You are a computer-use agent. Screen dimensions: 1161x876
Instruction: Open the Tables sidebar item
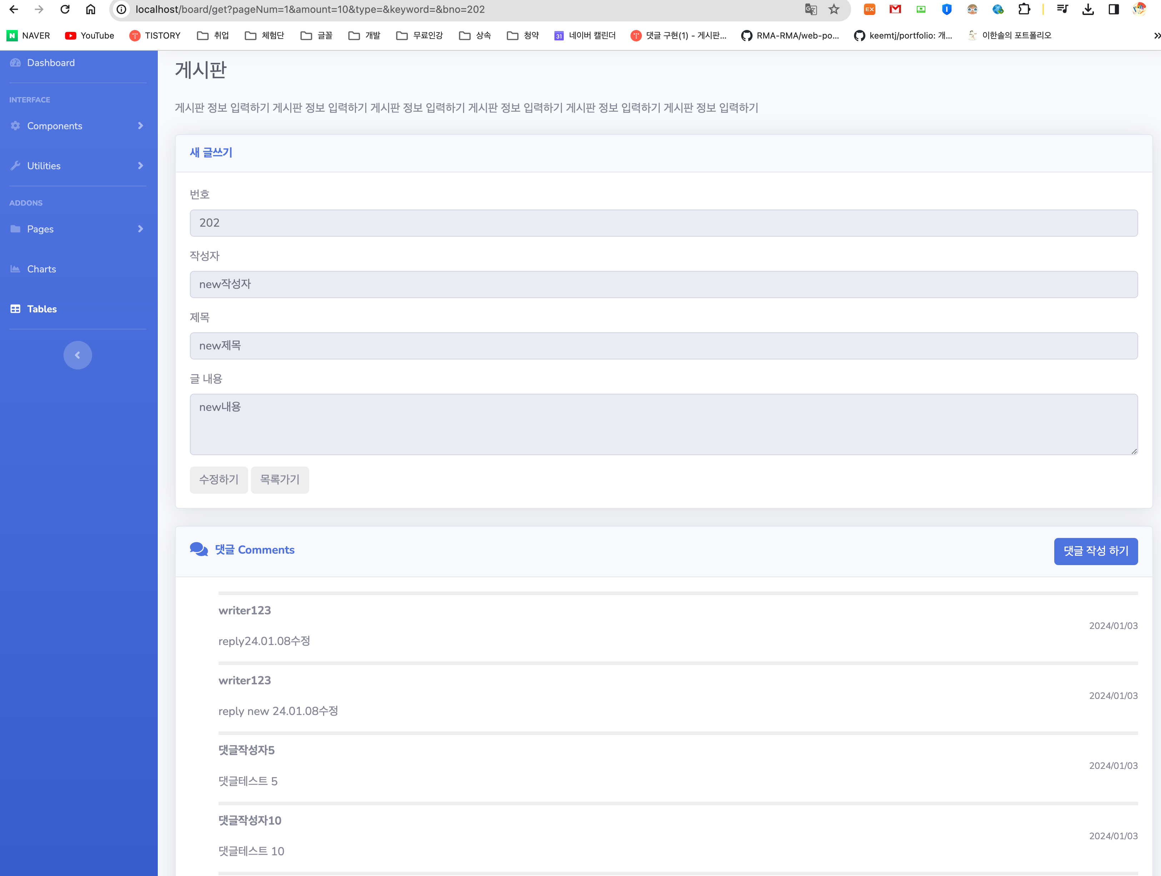pyautogui.click(x=41, y=309)
